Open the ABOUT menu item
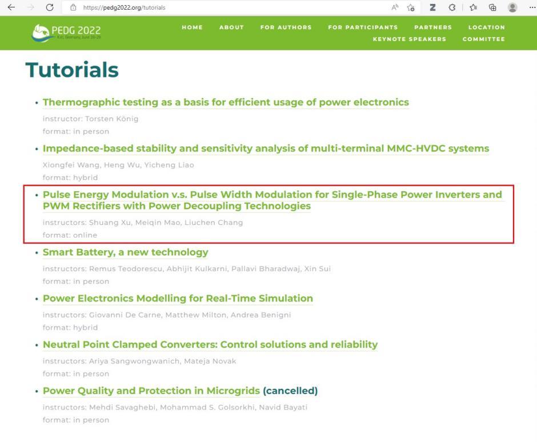The image size is (537, 442). pos(231,27)
